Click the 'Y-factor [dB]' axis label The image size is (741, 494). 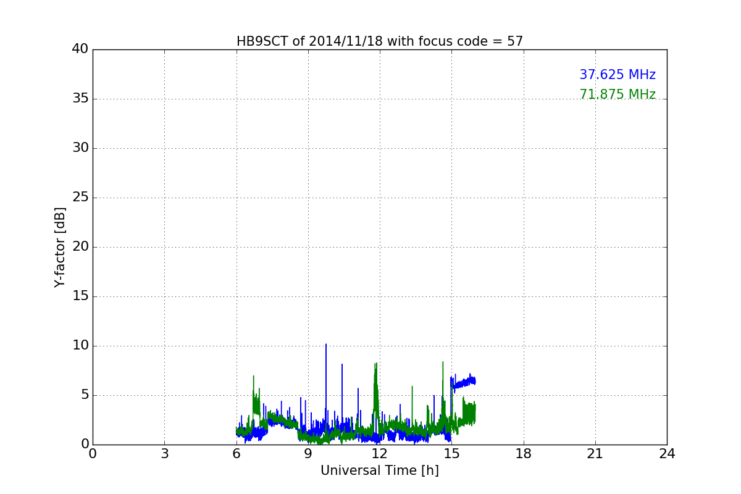point(60,247)
